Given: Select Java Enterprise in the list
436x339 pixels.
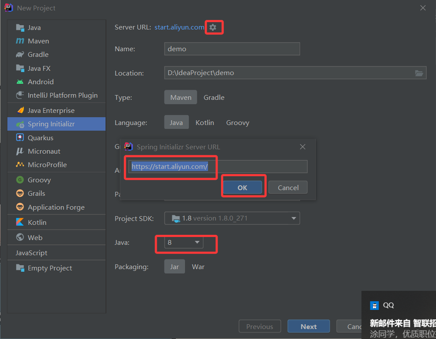Looking at the screenshot, I should click(x=56, y=110).
